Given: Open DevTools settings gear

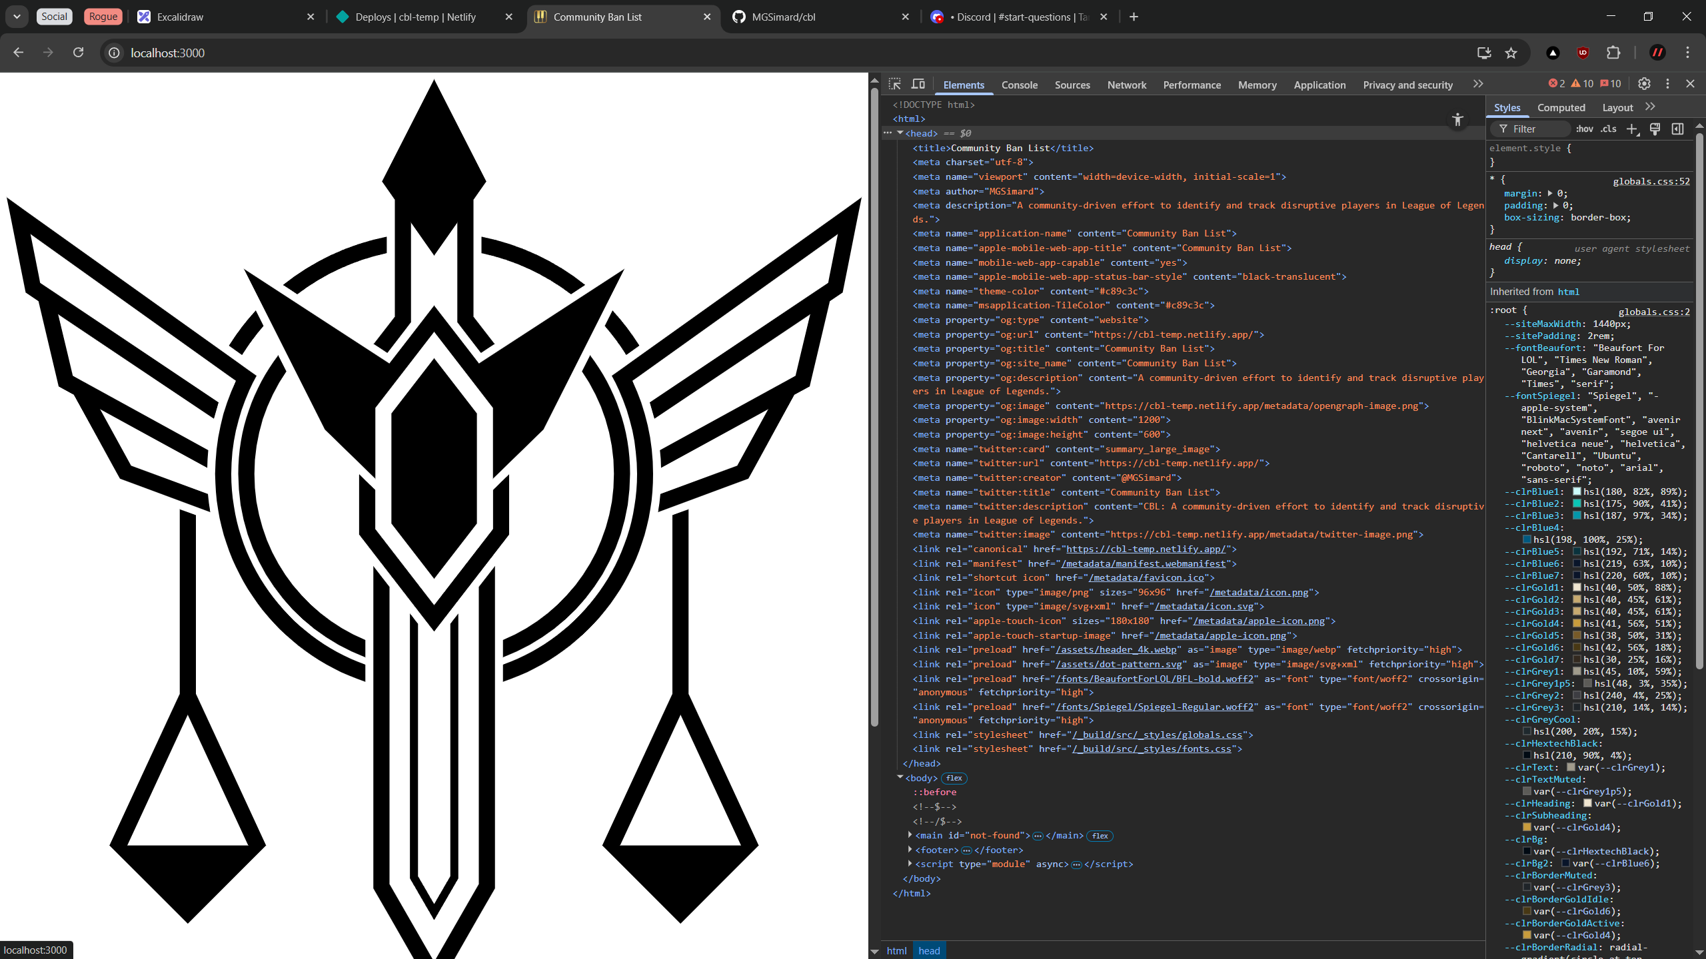Looking at the screenshot, I should [1644, 84].
